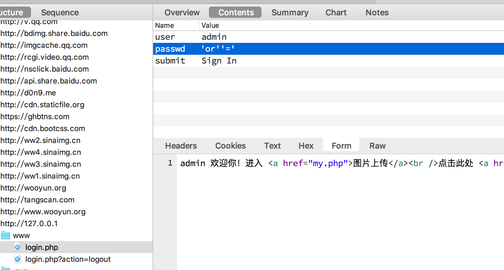The image size is (504, 270).
Task: Open the Raw response tab
Action: pos(377,146)
